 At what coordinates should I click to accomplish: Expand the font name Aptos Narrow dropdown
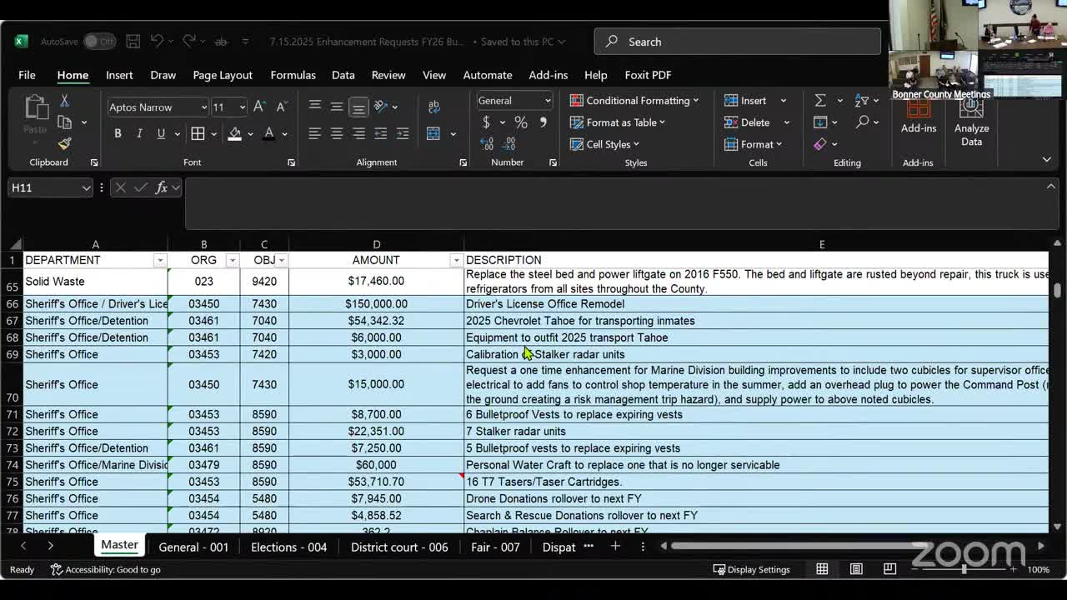[x=203, y=107]
